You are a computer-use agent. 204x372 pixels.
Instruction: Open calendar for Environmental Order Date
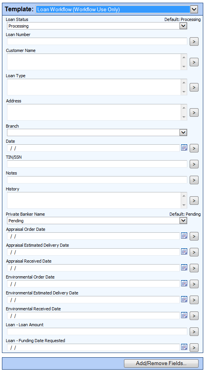point(184,284)
